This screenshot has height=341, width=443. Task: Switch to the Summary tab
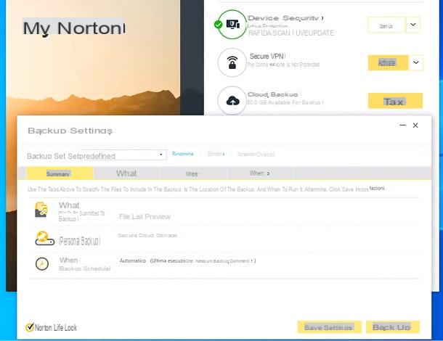point(60,173)
